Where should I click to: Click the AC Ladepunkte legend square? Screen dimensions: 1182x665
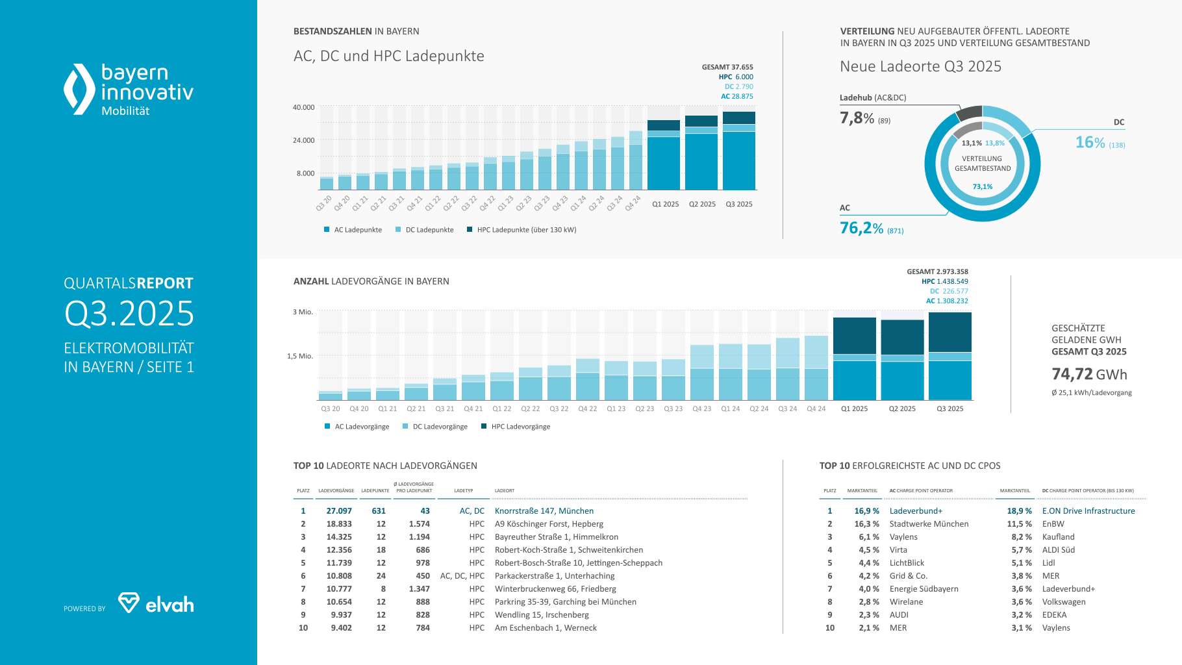(327, 229)
